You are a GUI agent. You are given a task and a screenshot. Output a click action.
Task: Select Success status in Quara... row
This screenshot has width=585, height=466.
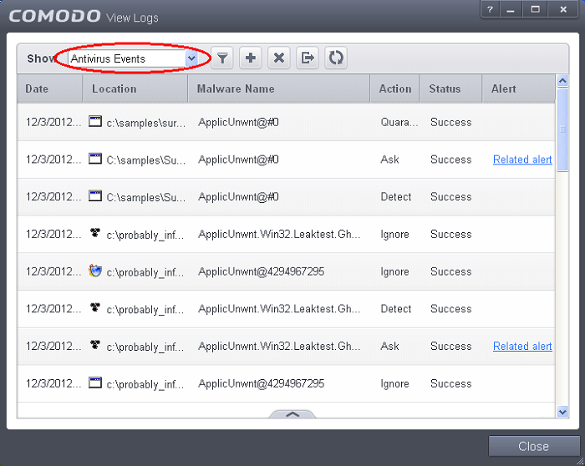pyautogui.click(x=450, y=122)
